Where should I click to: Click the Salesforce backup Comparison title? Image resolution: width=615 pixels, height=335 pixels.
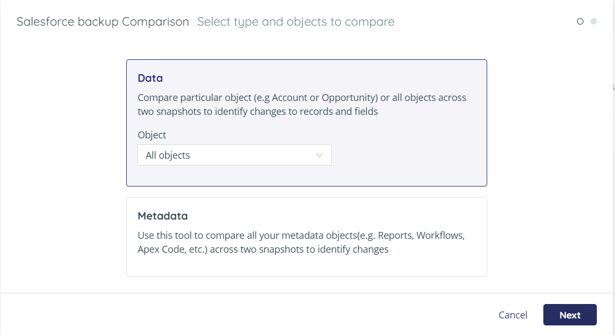(x=103, y=21)
